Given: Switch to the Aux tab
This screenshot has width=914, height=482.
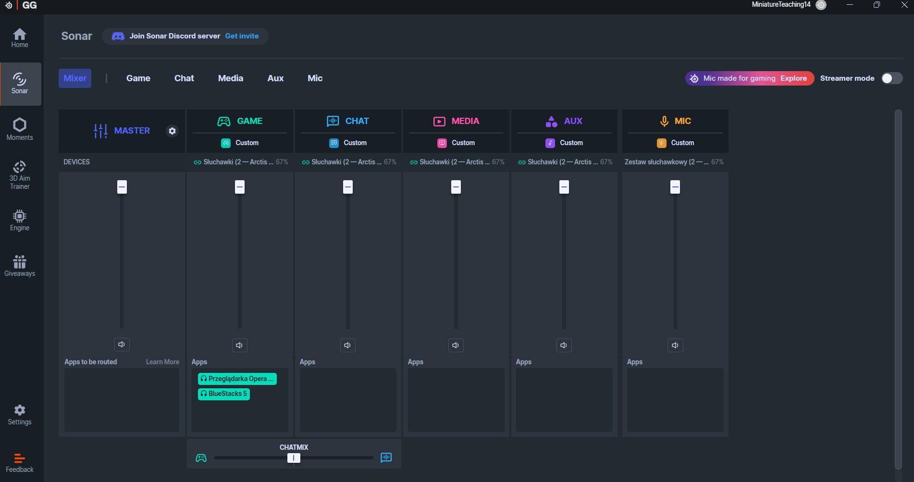Looking at the screenshot, I should [x=275, y=78].
